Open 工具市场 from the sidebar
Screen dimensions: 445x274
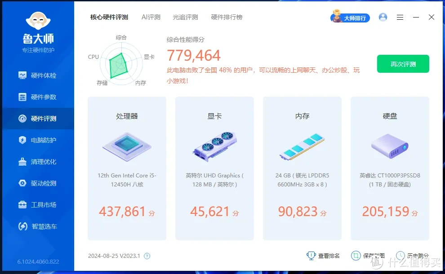click(x=38, y=205)
